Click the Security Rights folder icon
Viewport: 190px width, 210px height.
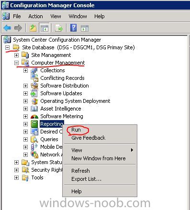tap(25, 170)
